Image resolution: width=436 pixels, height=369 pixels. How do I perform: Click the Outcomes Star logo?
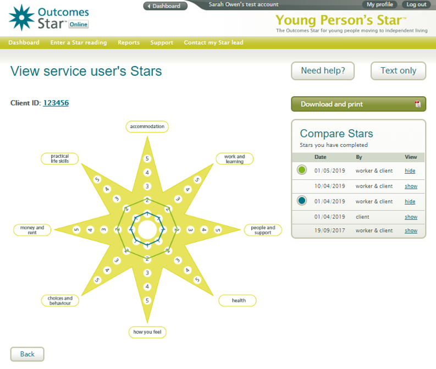pyautogui.click(x=49, y=18)
